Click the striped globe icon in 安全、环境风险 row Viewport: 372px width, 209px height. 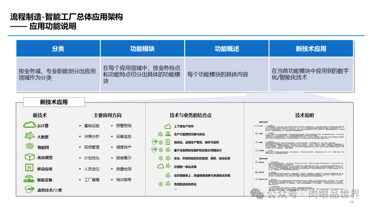click(x=161, y=158)
